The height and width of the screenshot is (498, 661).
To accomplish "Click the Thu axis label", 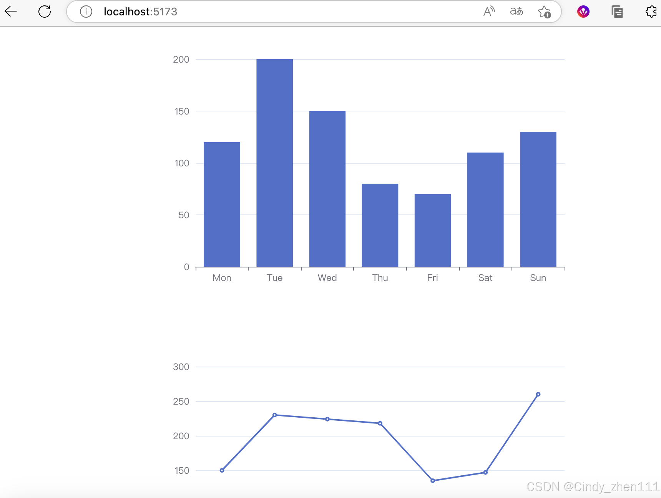I will [380, 278].
